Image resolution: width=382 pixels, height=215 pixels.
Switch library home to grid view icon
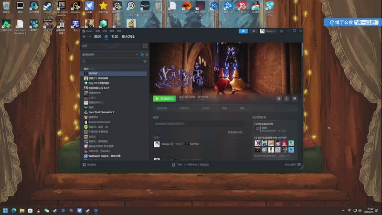145,46
